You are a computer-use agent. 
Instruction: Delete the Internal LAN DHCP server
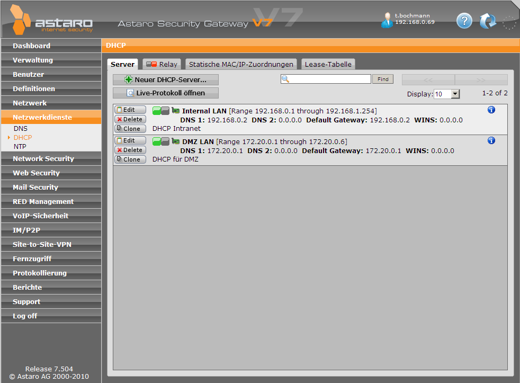point(130,119)
